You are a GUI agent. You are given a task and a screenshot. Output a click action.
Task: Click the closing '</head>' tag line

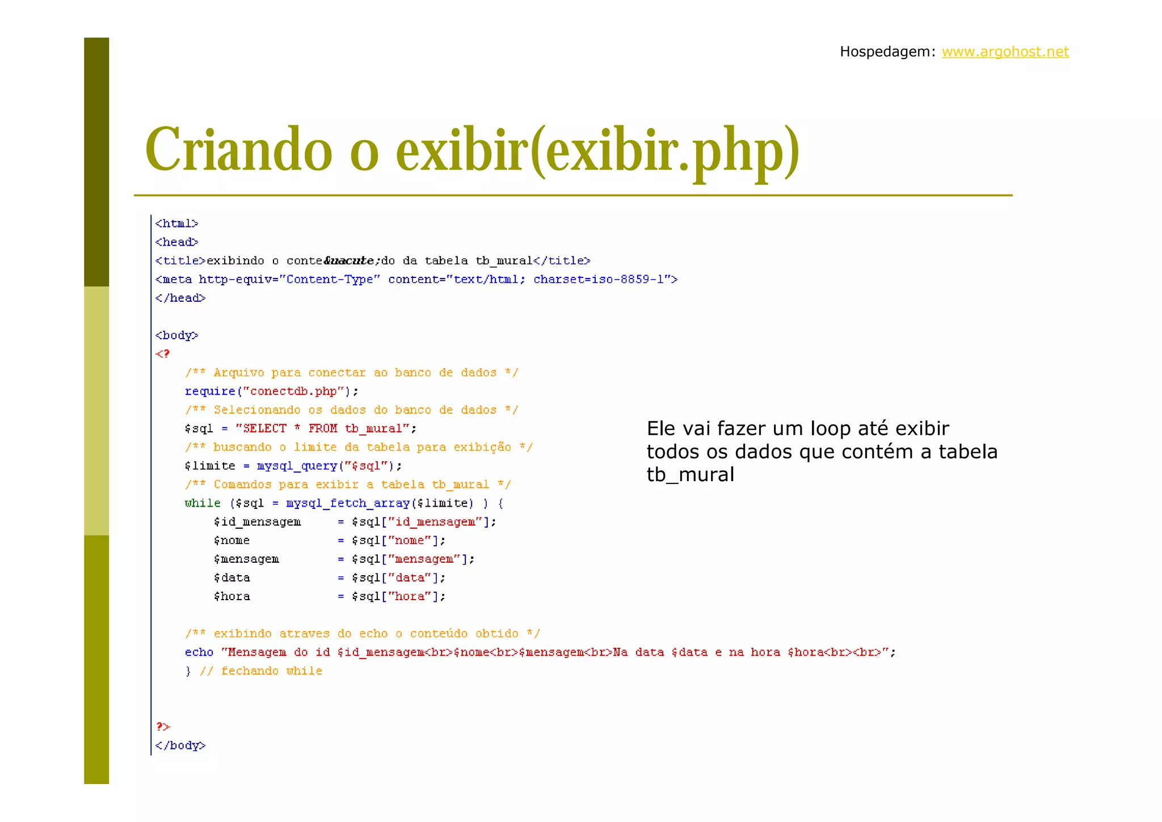click(180, 298)
